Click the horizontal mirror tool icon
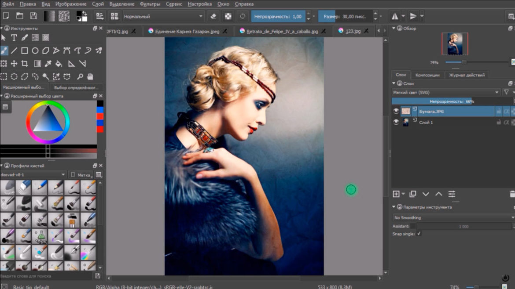Image resolution: width=515 pixels, height=289 pixels. (395, 16)
